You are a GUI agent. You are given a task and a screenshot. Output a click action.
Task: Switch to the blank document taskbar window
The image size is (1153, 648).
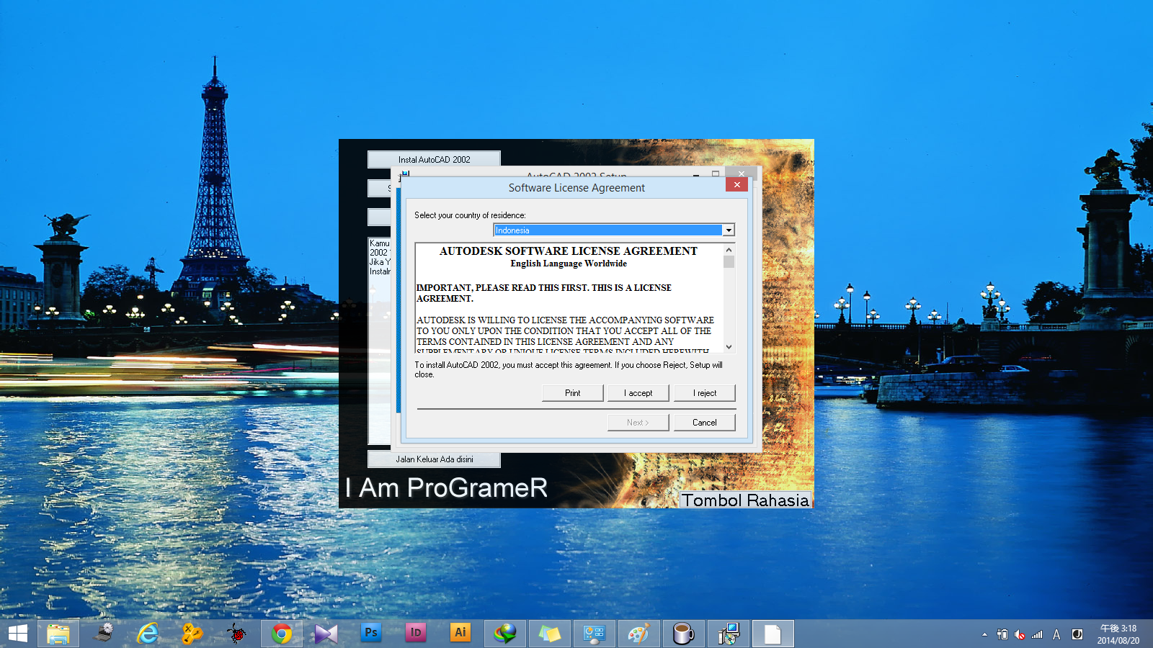773,634
